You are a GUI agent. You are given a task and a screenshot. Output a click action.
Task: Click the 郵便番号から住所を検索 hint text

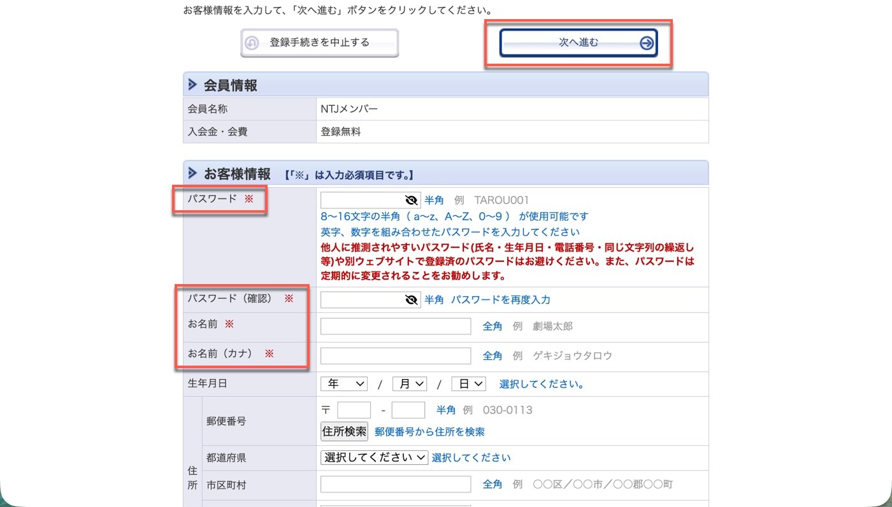pos(429,432)
